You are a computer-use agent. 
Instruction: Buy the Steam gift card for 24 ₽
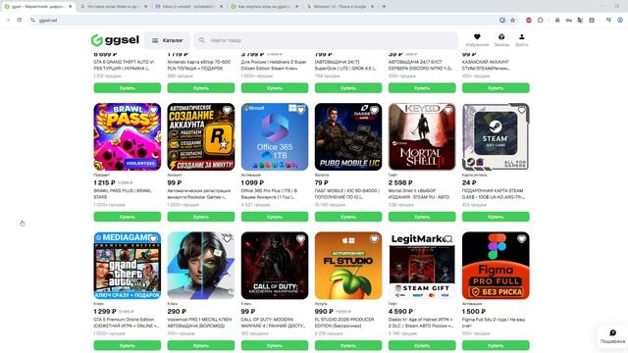[496, 217]
